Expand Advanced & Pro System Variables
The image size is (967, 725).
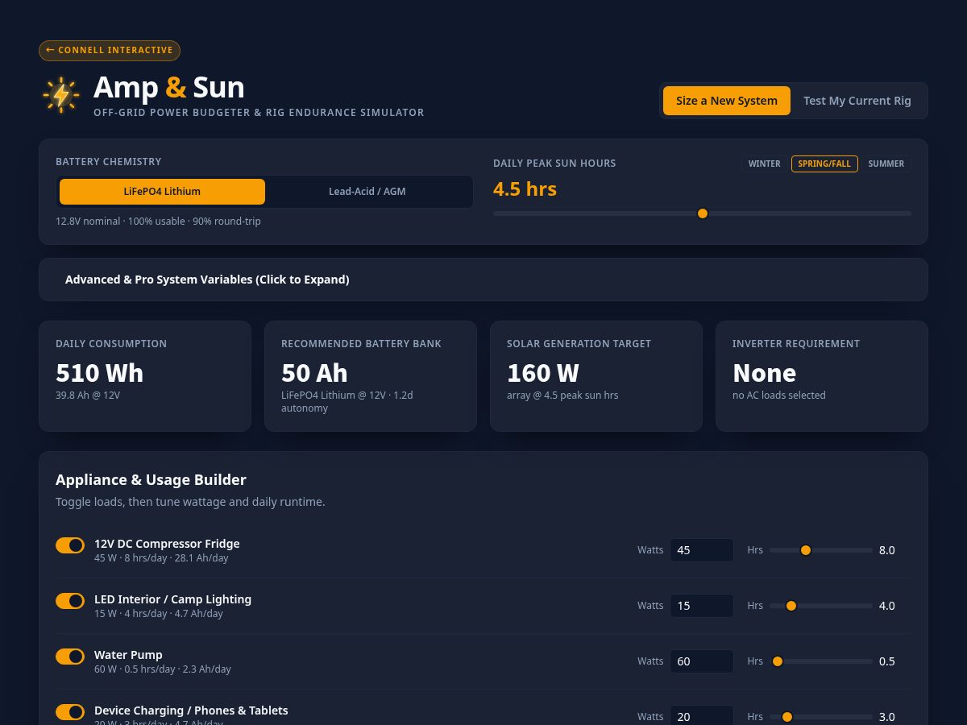(x=483, y=280)
